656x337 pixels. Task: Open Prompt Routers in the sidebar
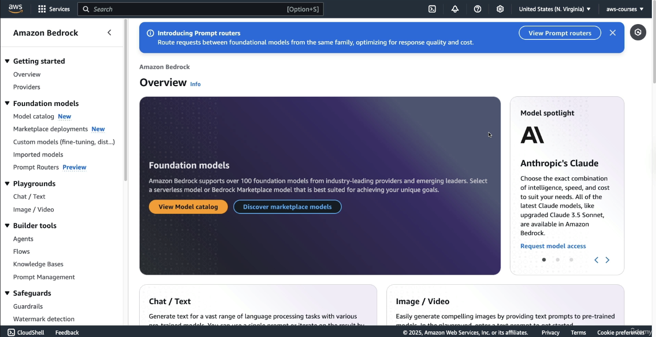click(x=36, y=167)
